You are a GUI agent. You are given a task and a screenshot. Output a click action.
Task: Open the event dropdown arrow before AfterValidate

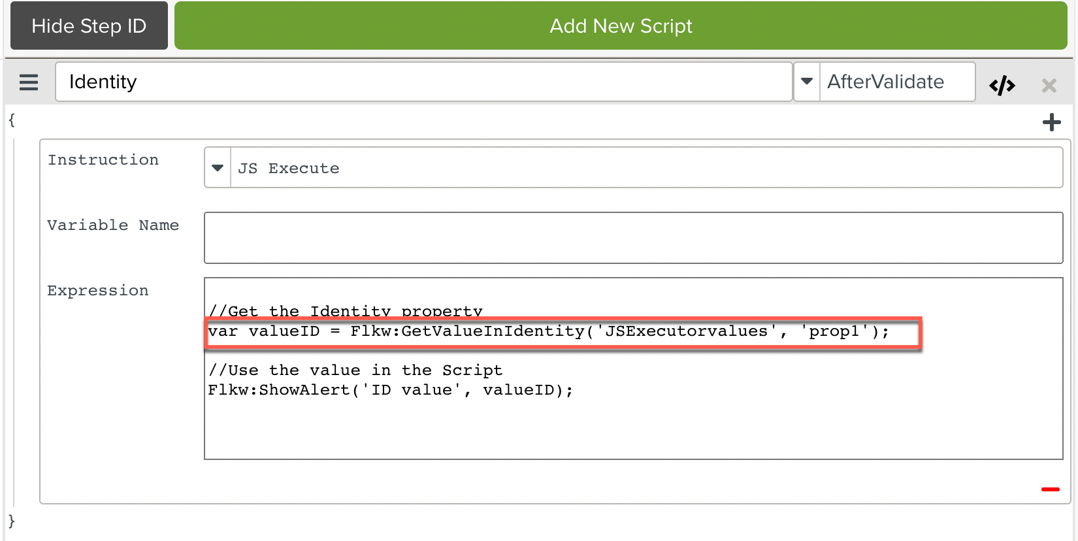807,82
